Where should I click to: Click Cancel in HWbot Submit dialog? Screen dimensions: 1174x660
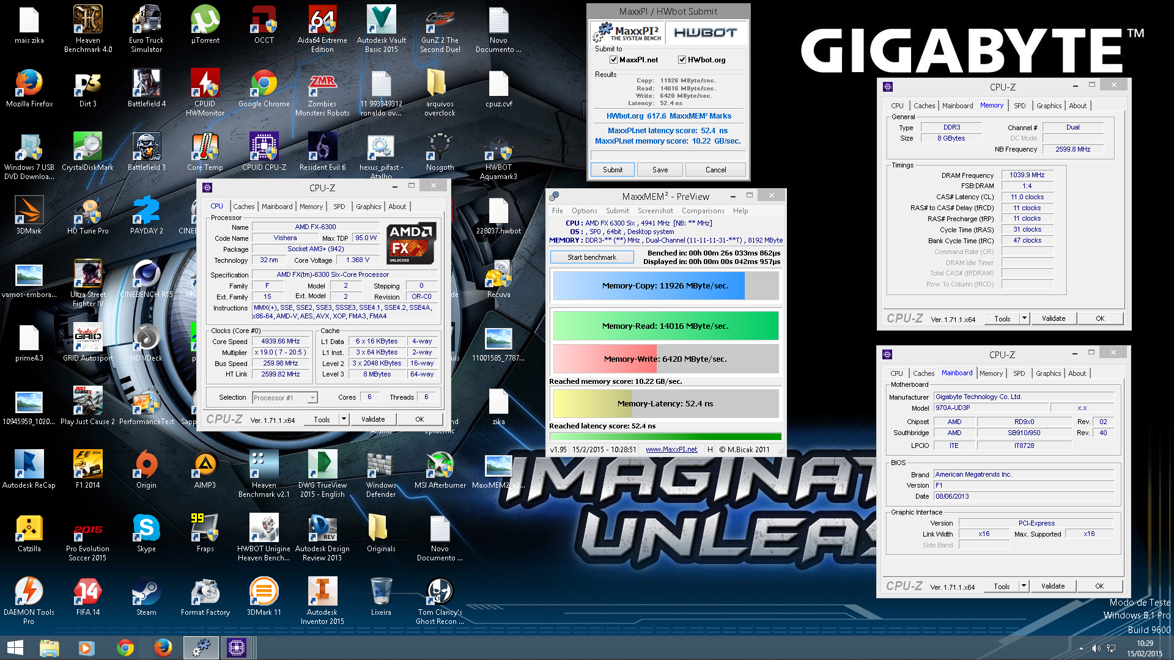715,170
